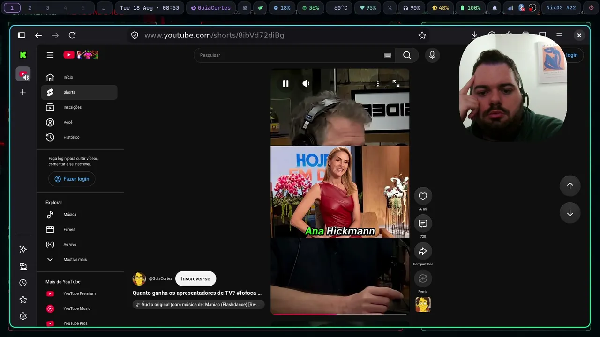Toggle the browser sidebar panel button
The height and width of the screenshot is (337, 600).
(22, 35)
